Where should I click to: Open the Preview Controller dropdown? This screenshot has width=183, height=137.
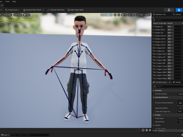(180, 94)
